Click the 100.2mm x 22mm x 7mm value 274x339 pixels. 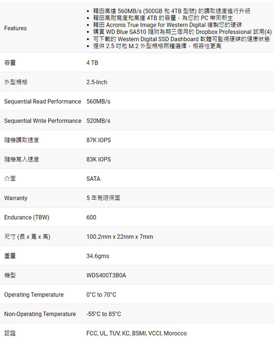point(120,237)
